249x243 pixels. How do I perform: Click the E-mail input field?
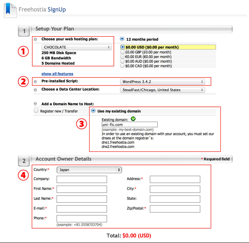82,209
